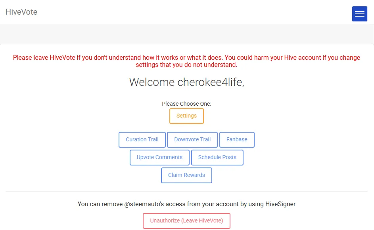Click the 'Please Choose One:' label
The width and height of the screenshot is (374, 230).
pyautogui.click(x=186, y=104)
